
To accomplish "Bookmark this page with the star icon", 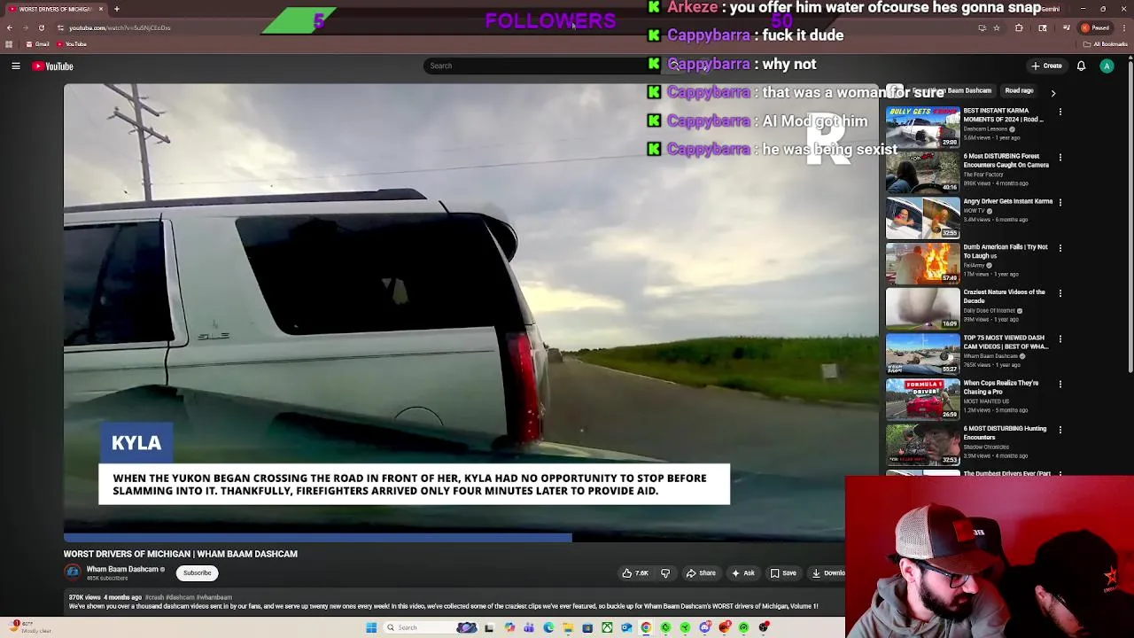I will point(997,27).
